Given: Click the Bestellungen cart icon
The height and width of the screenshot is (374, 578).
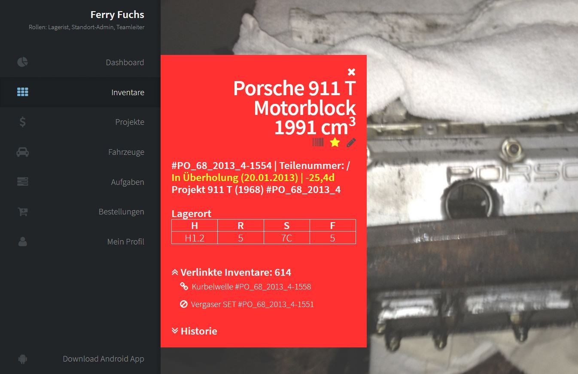Looking at the screenshot, I should point(23,211).
